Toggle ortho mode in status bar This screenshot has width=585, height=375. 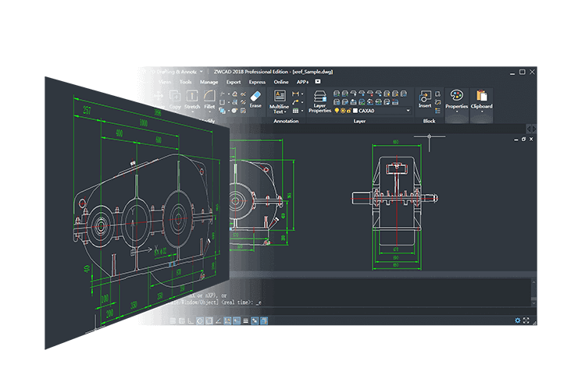[191, 320]
